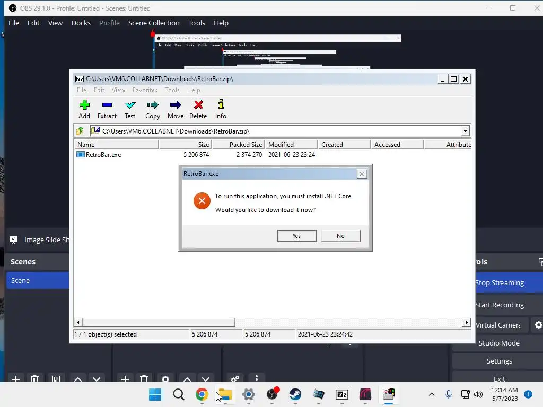Remove selected scene with trash icon
This screenshot has width=543, height=407.
[34, 378]
